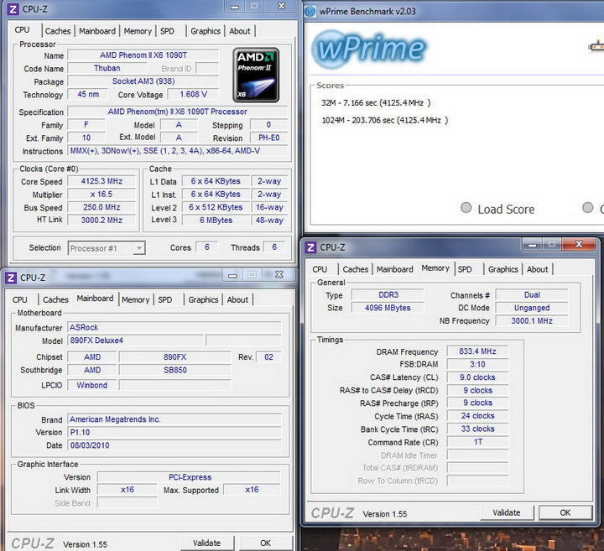Click the BIOS Date value 08/03/2010
Screen dimensions: 604x551
174,445
